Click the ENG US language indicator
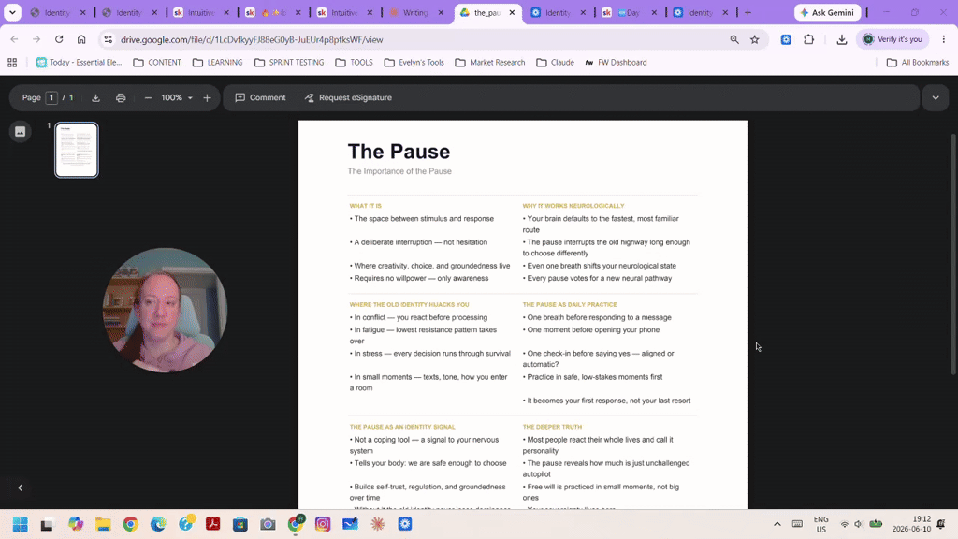958x539 pixels. 821,524
